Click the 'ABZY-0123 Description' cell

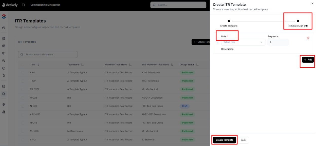point(154,115)
